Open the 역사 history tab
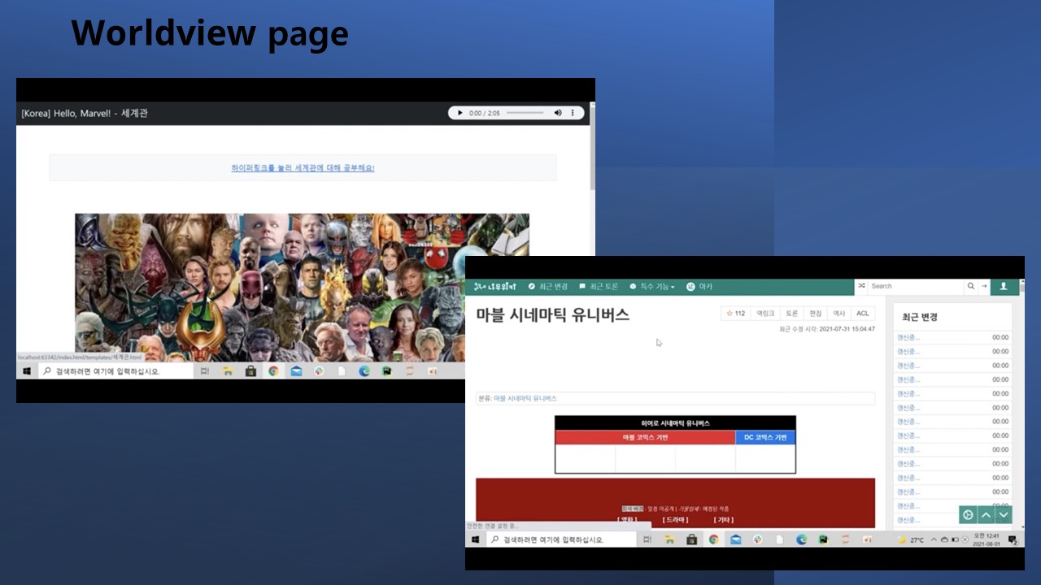1041x585 pixels. tap(838, 314)
